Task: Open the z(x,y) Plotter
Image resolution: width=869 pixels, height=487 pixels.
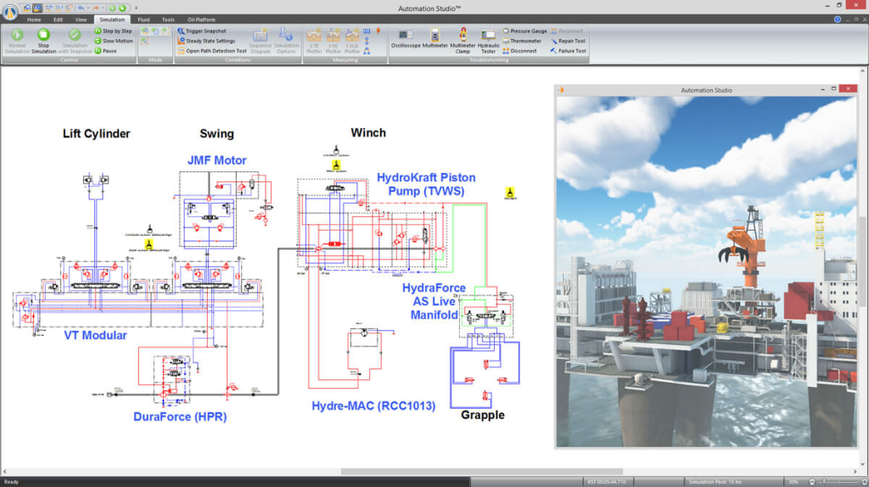Action: point(352,42)
